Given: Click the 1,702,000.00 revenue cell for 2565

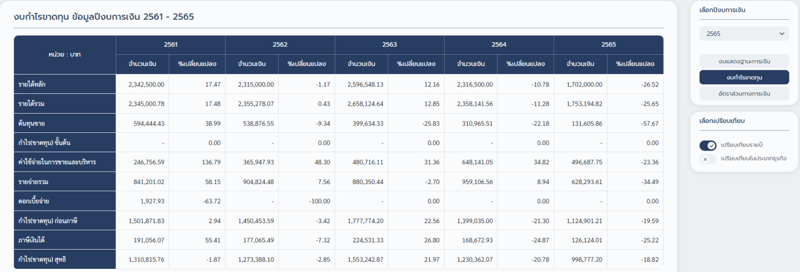Looking at the screenshot, I should click(584, 84).
